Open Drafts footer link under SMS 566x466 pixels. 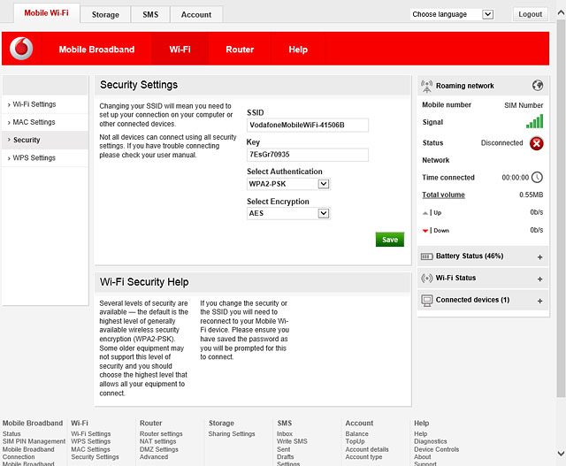[x=285, y=457]
